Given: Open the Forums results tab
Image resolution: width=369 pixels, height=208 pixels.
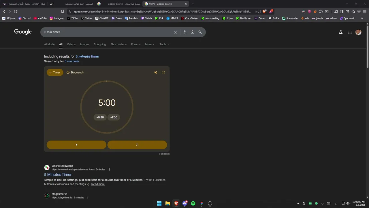Looking at the screenshot, I should click(136, 44).
